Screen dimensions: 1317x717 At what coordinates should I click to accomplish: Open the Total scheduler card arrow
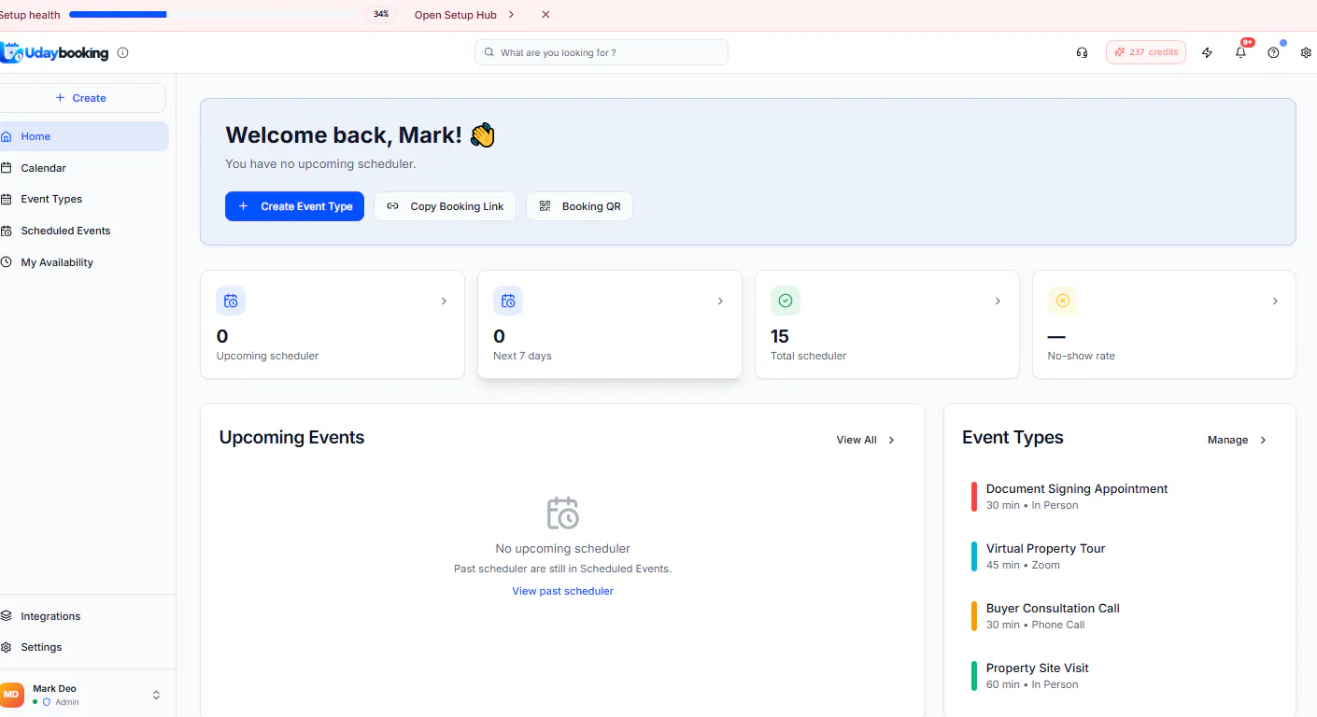pos(998,302)
